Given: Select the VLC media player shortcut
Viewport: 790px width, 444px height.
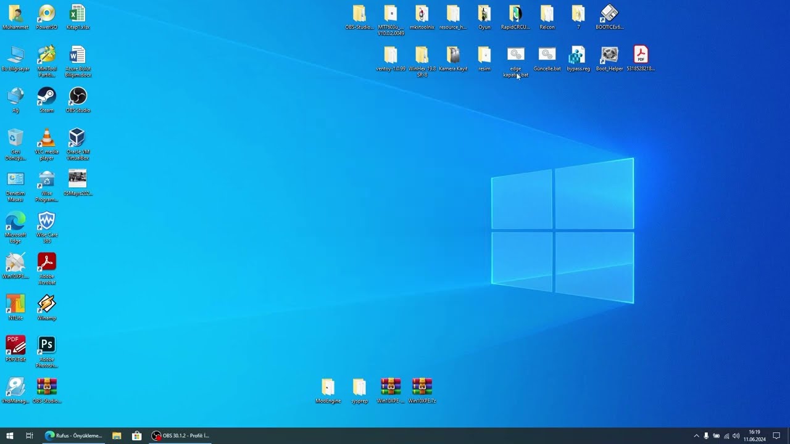Looking at the screenshot, I should [46, 145].
